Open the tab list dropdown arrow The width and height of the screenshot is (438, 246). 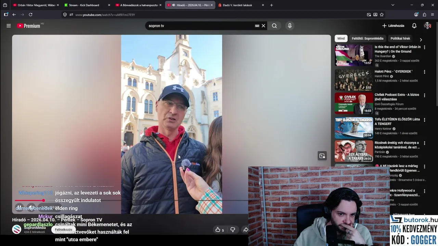coord(392,5)
